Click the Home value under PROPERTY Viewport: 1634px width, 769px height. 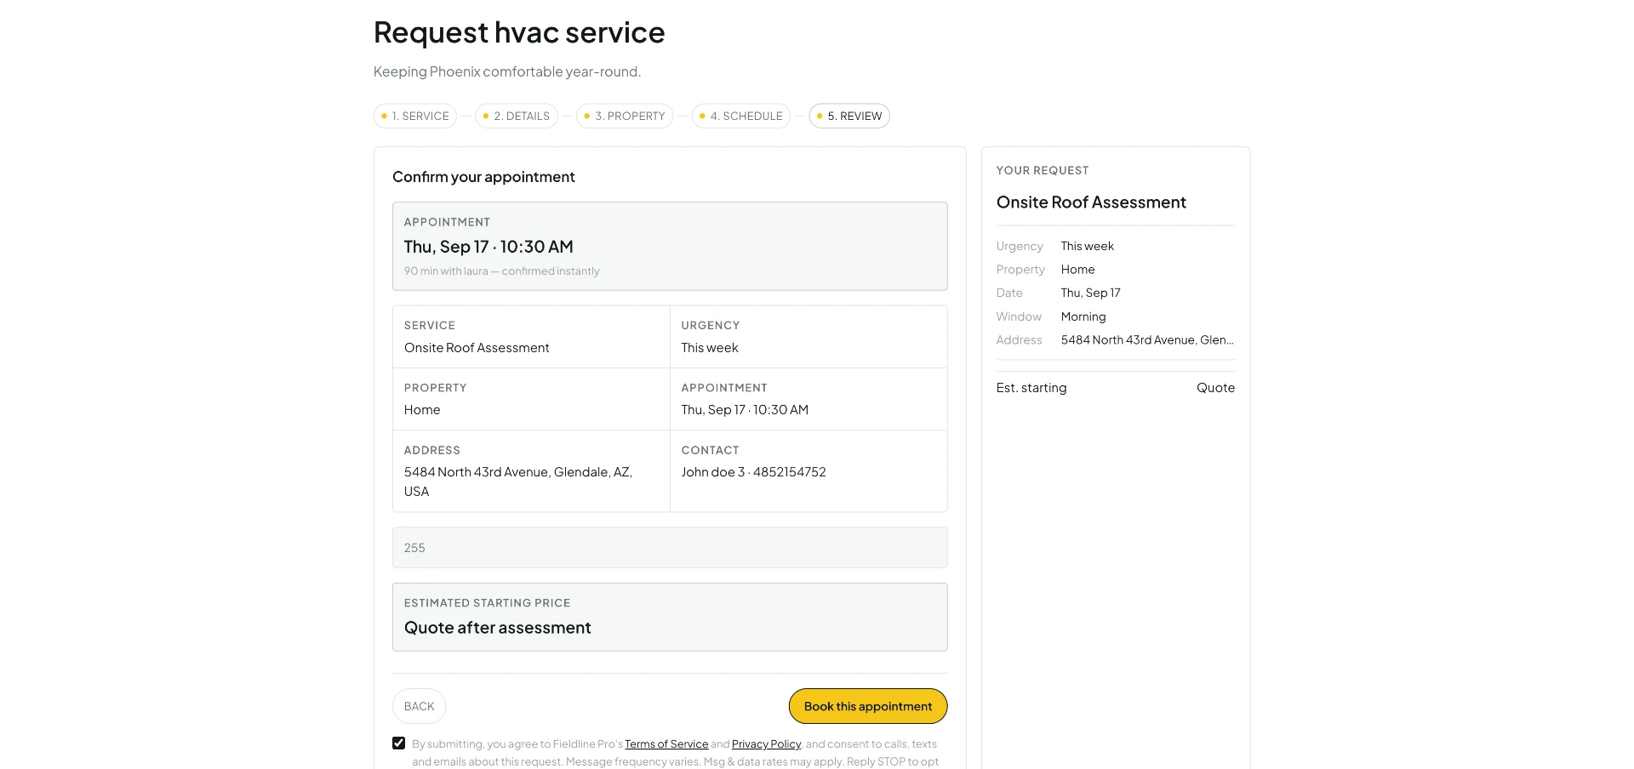tap(422, 410)
